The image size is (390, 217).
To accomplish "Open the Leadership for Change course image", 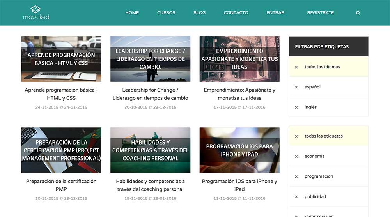I will click(x=150, y=59).
